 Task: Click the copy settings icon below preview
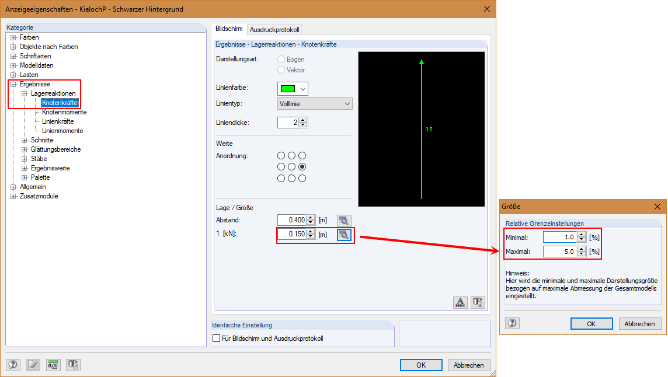478,302
